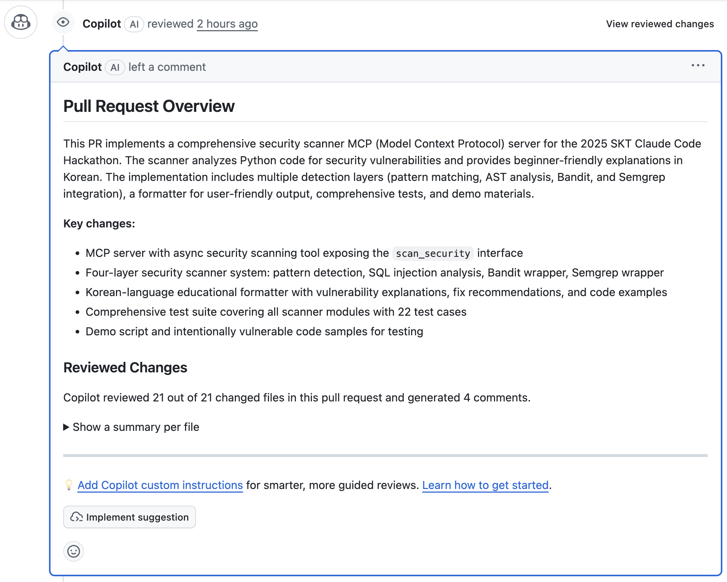The image size is (727, 582).
Task: Click 'Add Copilot custom instructions' link
Action: click(x=160, y=485)
